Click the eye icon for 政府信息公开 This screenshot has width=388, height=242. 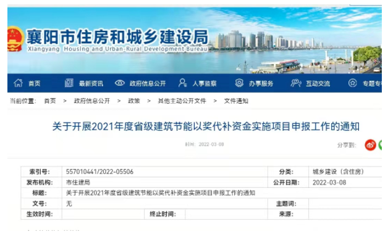(x=120, y=83)
